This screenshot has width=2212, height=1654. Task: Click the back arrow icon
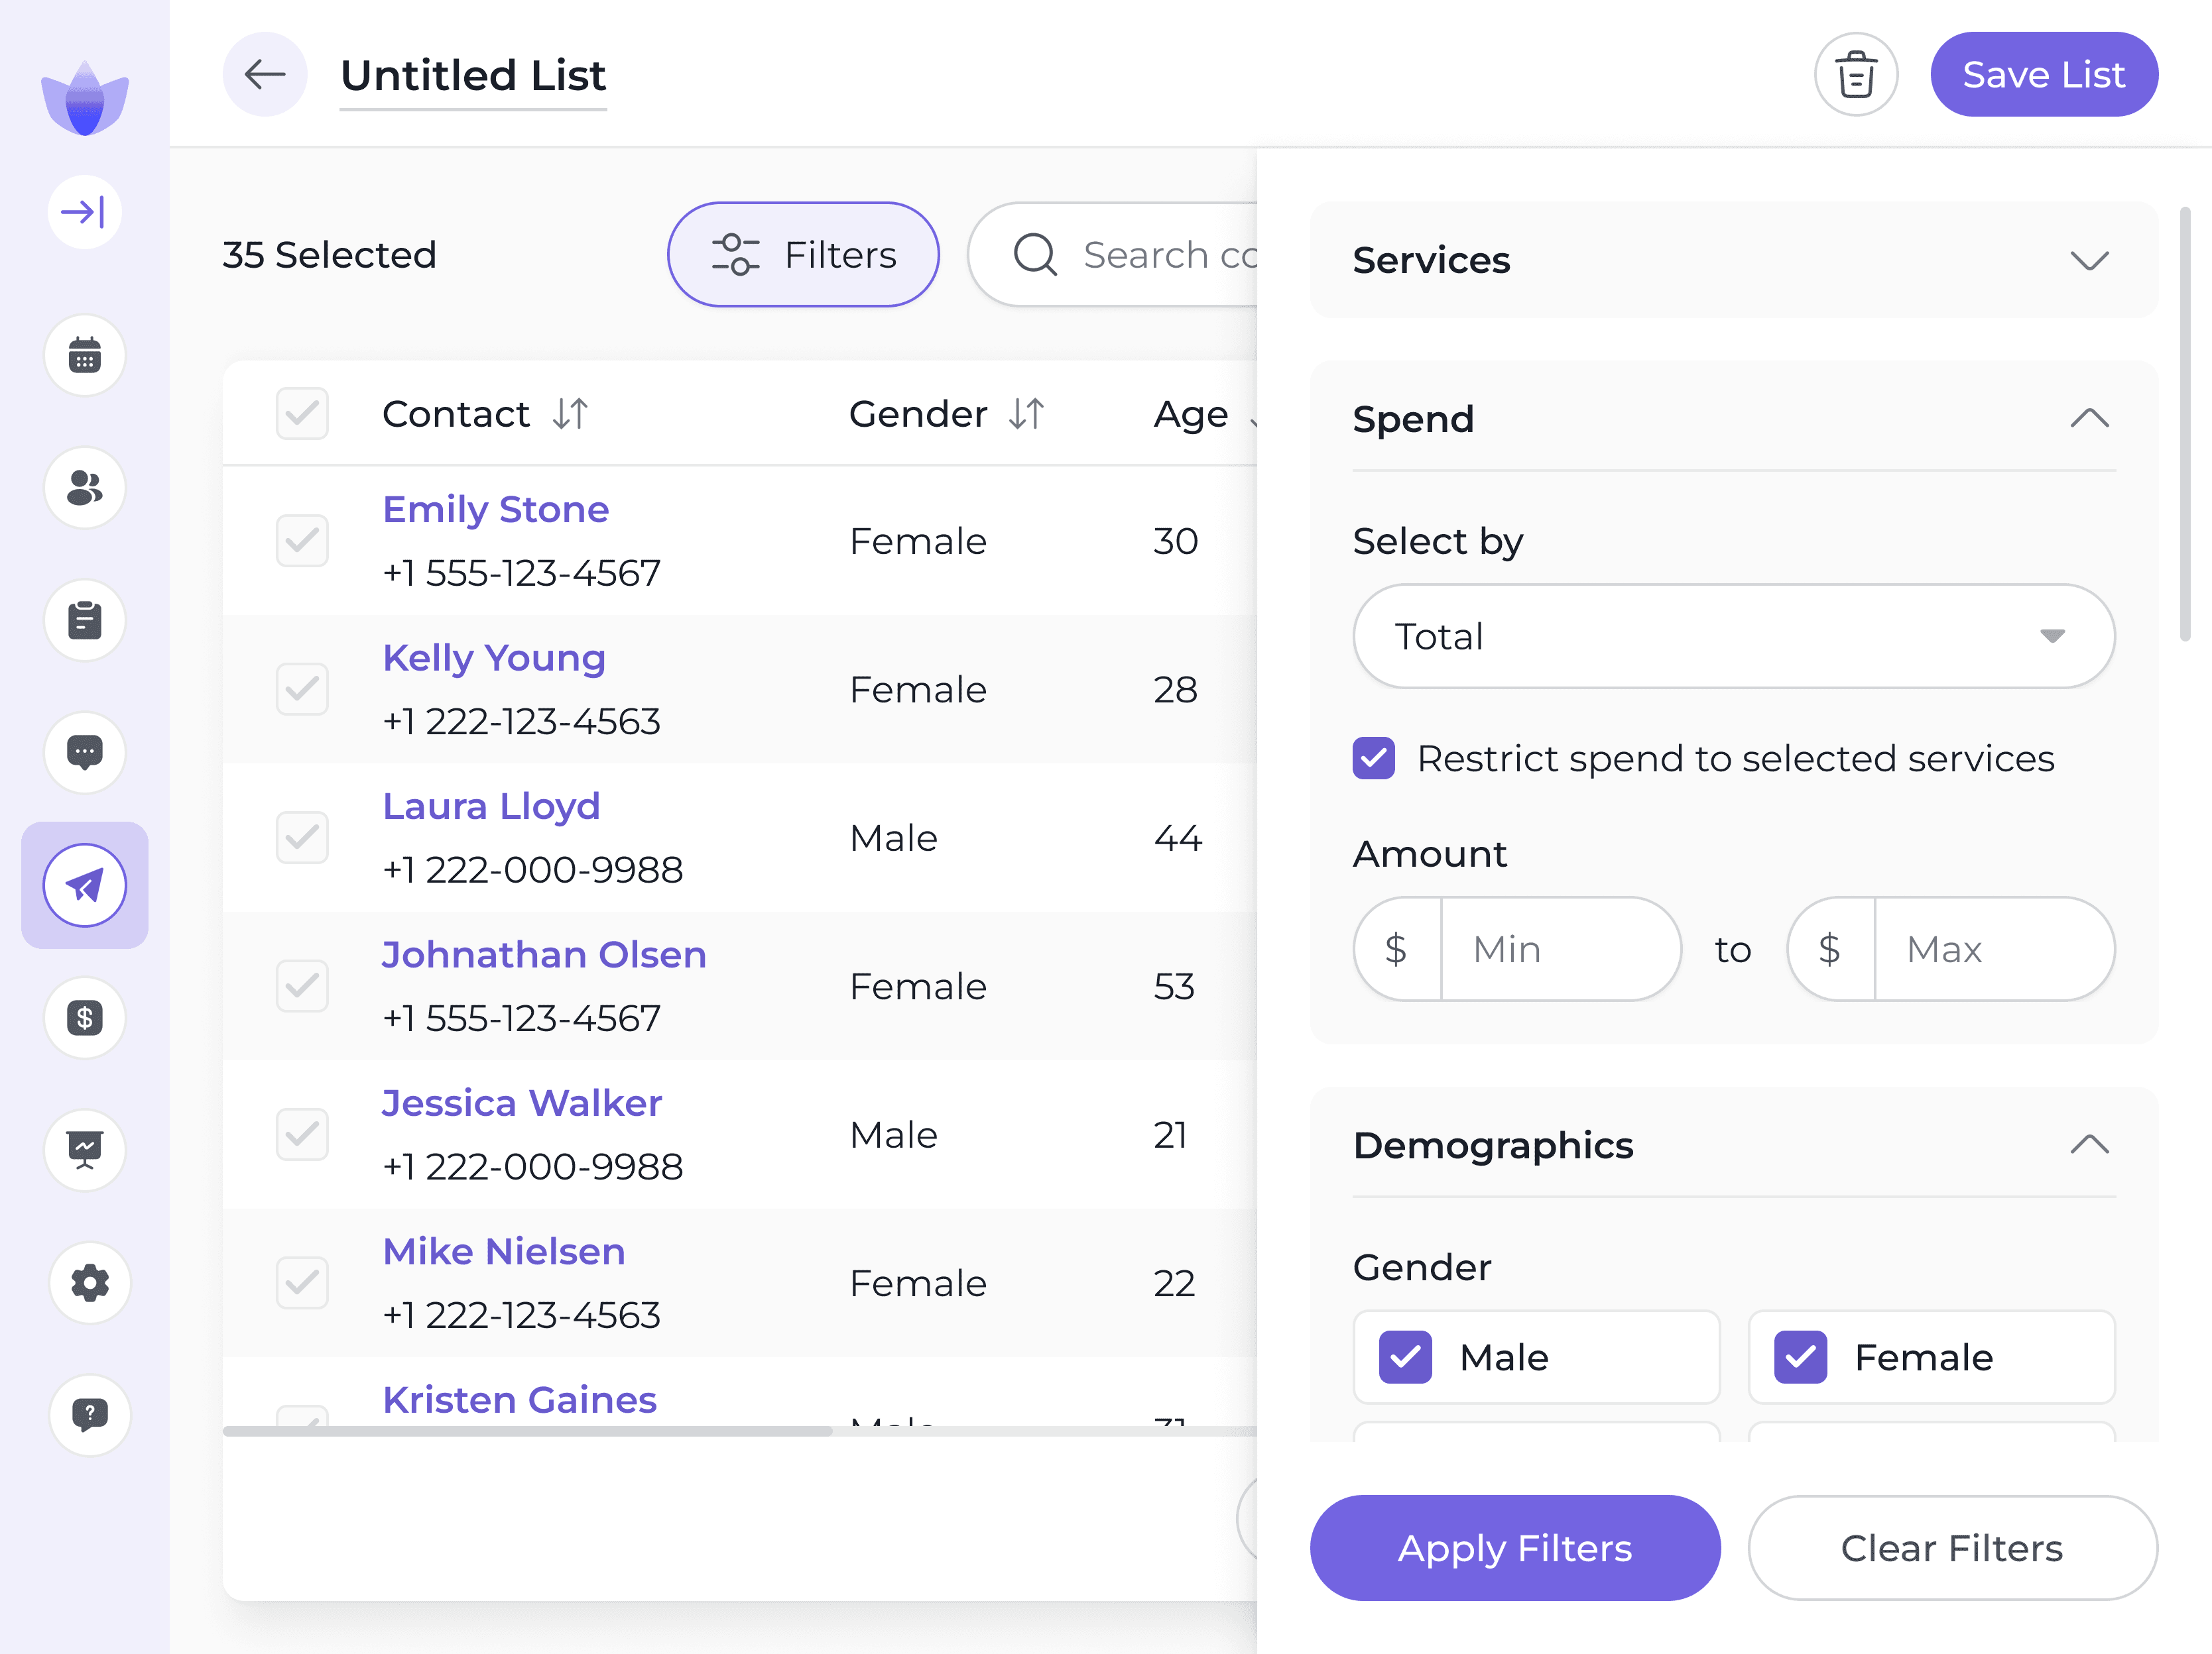[265, 75]
